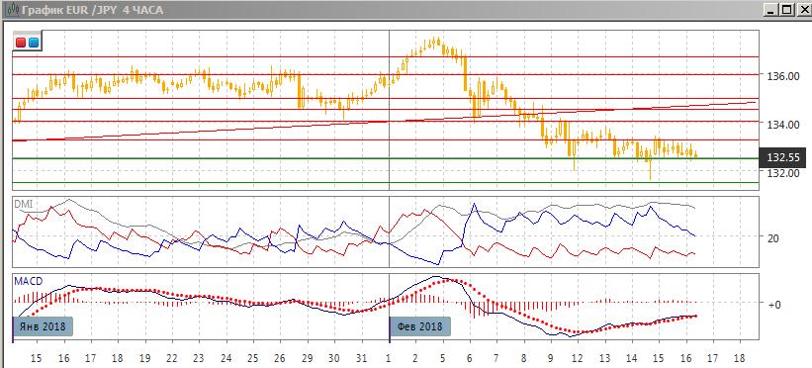The width and height of the screenshot is (812, 368).
Task: Click date 18 at right end of axis
Action: click(x=740, y=358)
